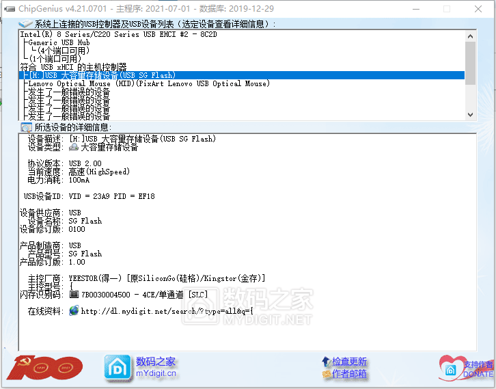Click the ChipGenius USB drive title icon
This screenshot has height=389, width=496.
pyautogui.click(x=10, y=9)
